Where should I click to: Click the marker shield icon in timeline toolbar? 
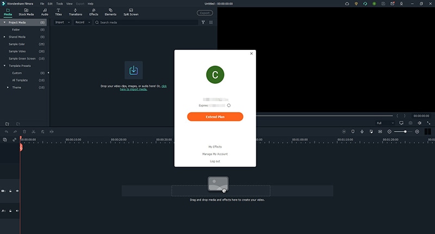[x=353, y=132]
